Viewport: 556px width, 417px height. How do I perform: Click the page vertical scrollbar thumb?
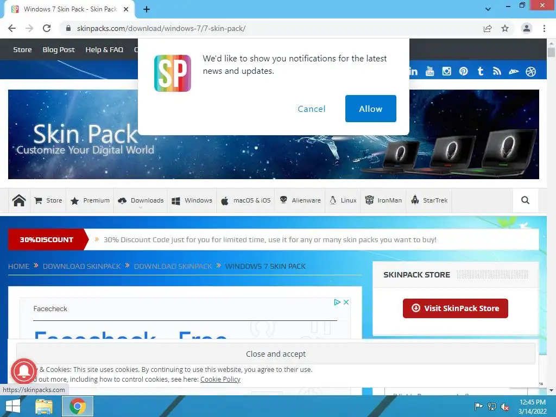click(x=551, y=52)
